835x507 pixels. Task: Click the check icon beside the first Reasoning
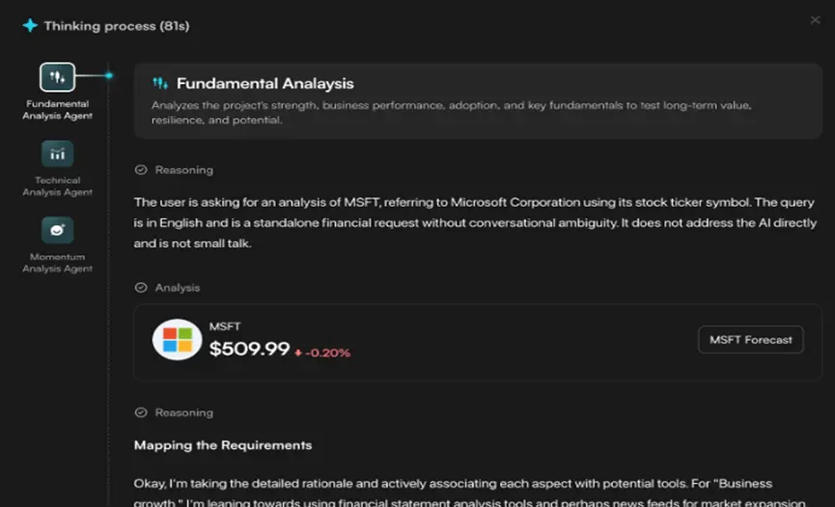(141, 170)
